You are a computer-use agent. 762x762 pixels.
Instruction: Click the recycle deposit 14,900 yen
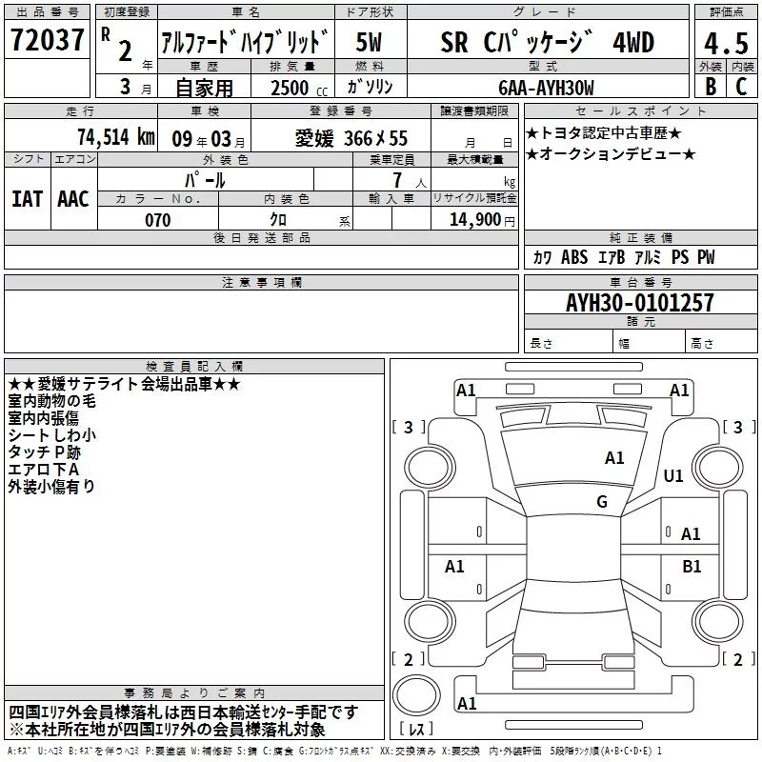click(482, 220)
